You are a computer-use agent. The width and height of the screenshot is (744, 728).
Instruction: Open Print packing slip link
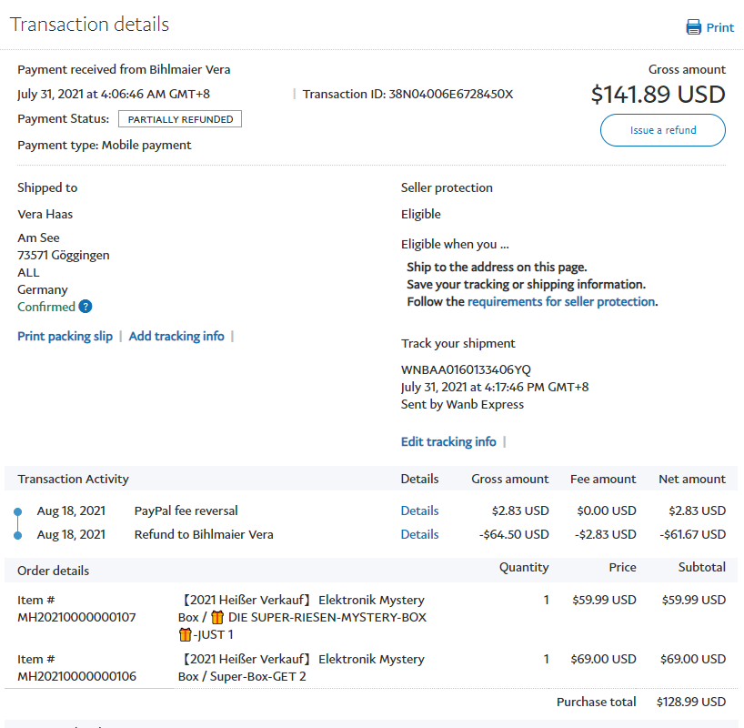tap(65, 337)
